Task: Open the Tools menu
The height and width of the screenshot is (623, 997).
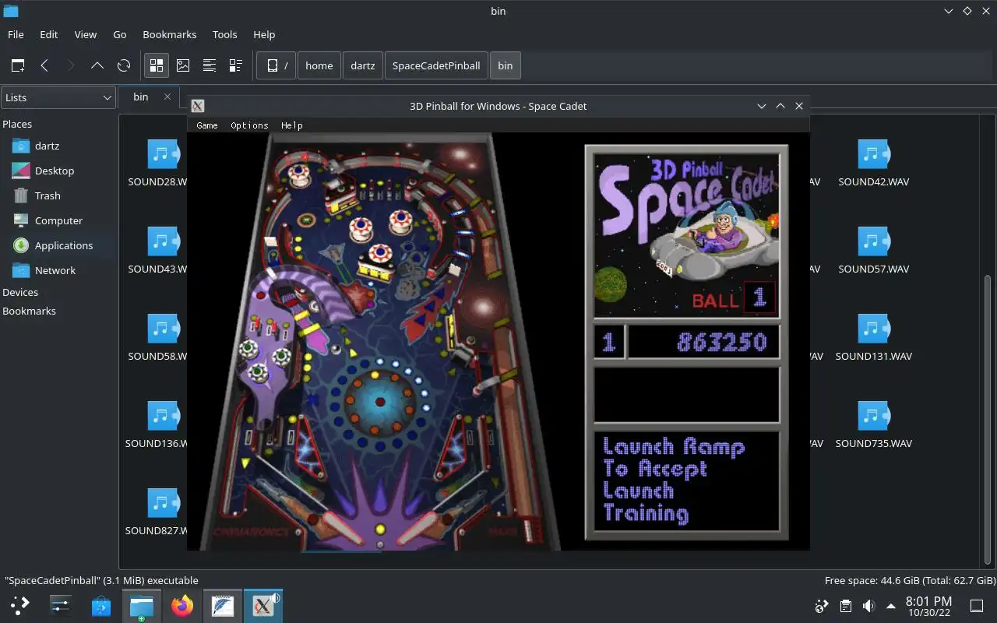Action: 225,34
